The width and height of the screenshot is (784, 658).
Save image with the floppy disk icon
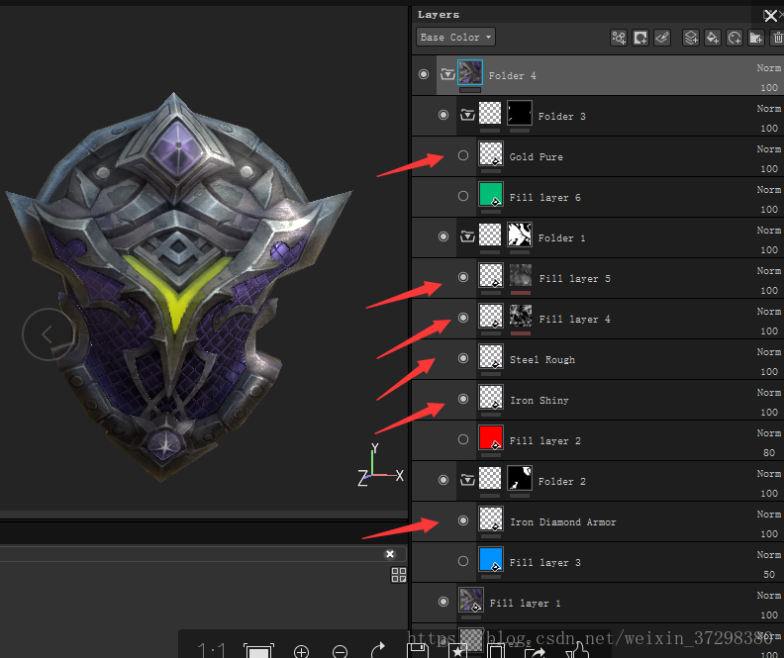418,650
